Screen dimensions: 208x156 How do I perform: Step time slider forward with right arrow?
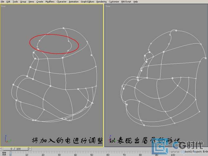(x=30, y=149)
